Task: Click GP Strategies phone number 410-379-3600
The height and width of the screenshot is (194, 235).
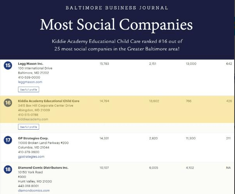Action: click(x=29, y=152)
